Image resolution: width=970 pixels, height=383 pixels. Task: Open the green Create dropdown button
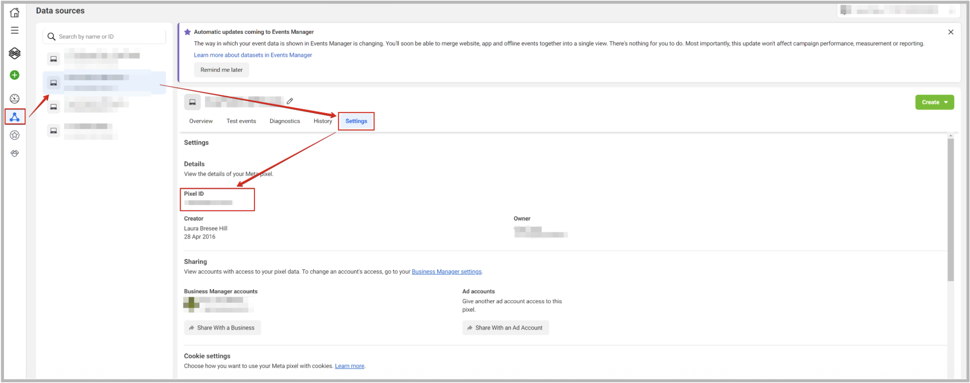pyautogui.click(x=934, y=102)
